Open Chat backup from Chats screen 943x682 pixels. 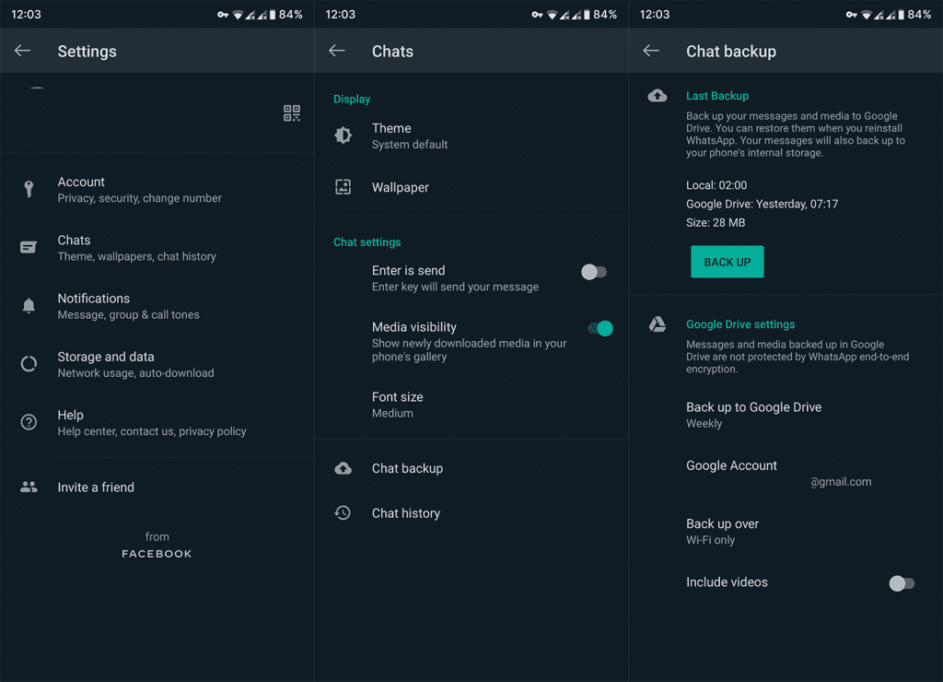coord(471,468)
